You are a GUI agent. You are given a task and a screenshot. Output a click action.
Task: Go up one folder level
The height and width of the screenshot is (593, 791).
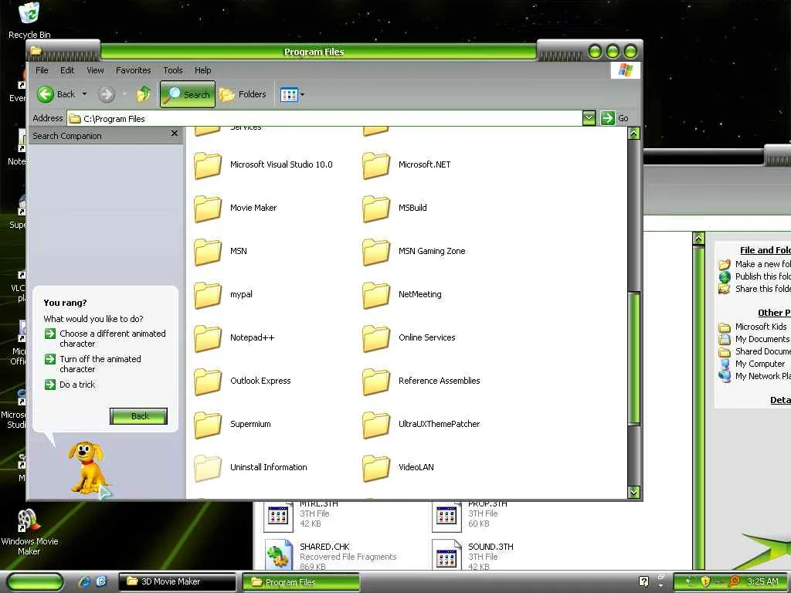coord(144,94)
